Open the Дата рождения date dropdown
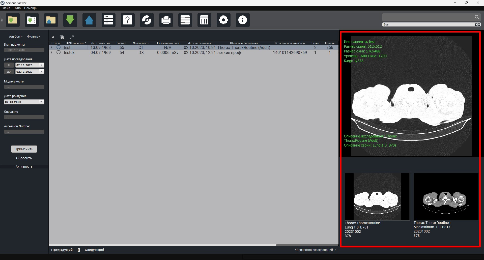 point(42,102)
